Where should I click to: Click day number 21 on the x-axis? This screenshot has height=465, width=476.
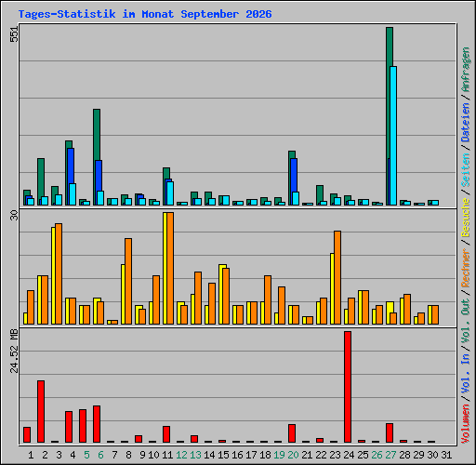[x=307, y=455]
